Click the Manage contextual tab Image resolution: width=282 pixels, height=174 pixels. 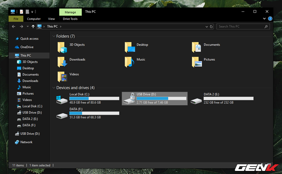(x=70, y=12)
